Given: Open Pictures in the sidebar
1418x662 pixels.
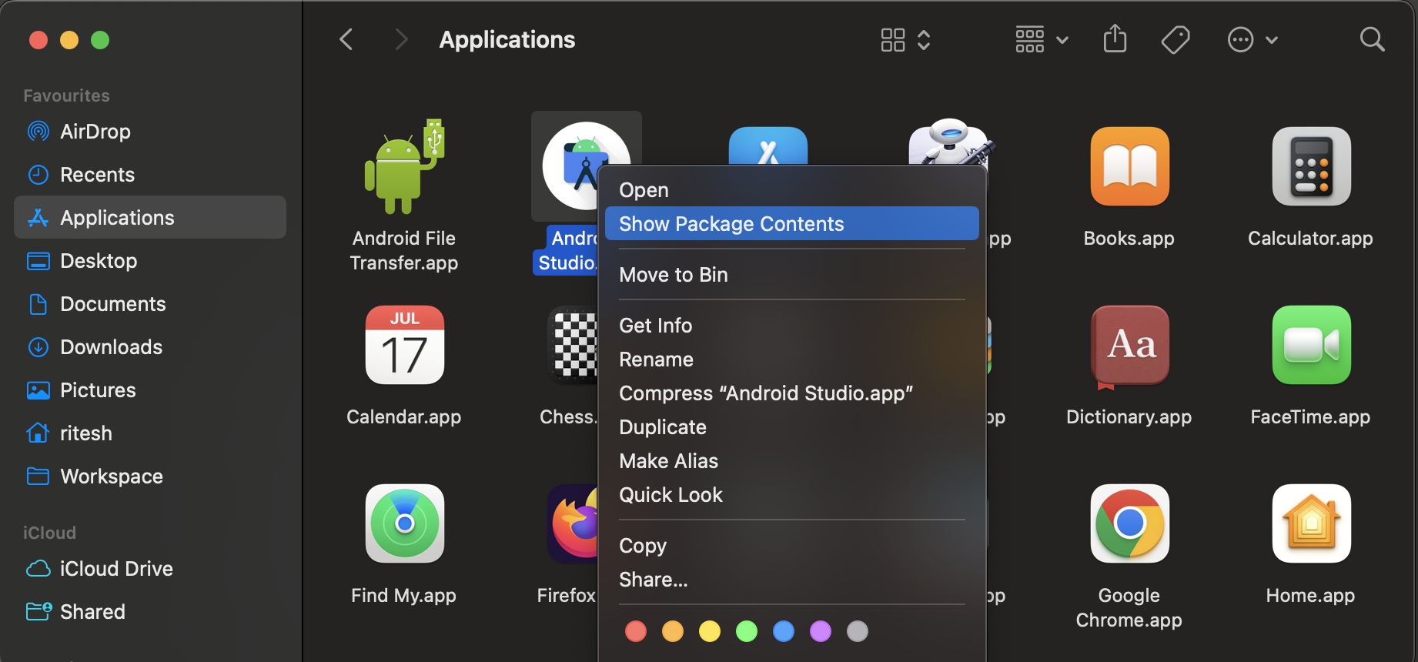Looking at the screenshot, I should (150, 390).
